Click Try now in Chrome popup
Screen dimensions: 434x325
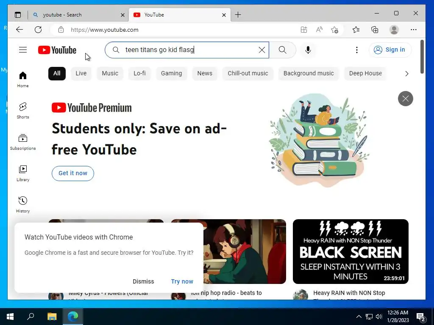click(182, 281)
